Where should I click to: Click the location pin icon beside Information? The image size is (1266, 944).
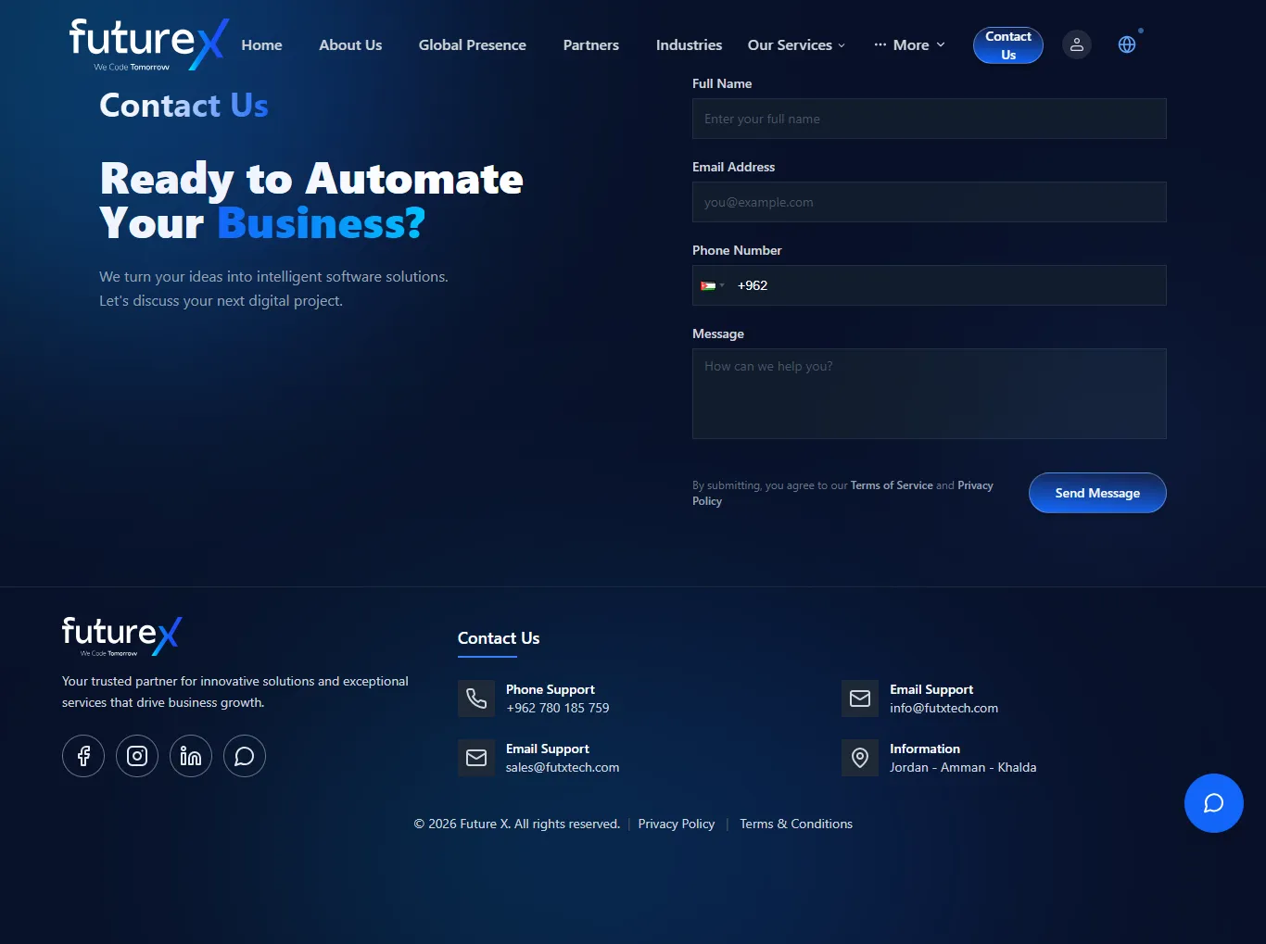click(860, 758)
